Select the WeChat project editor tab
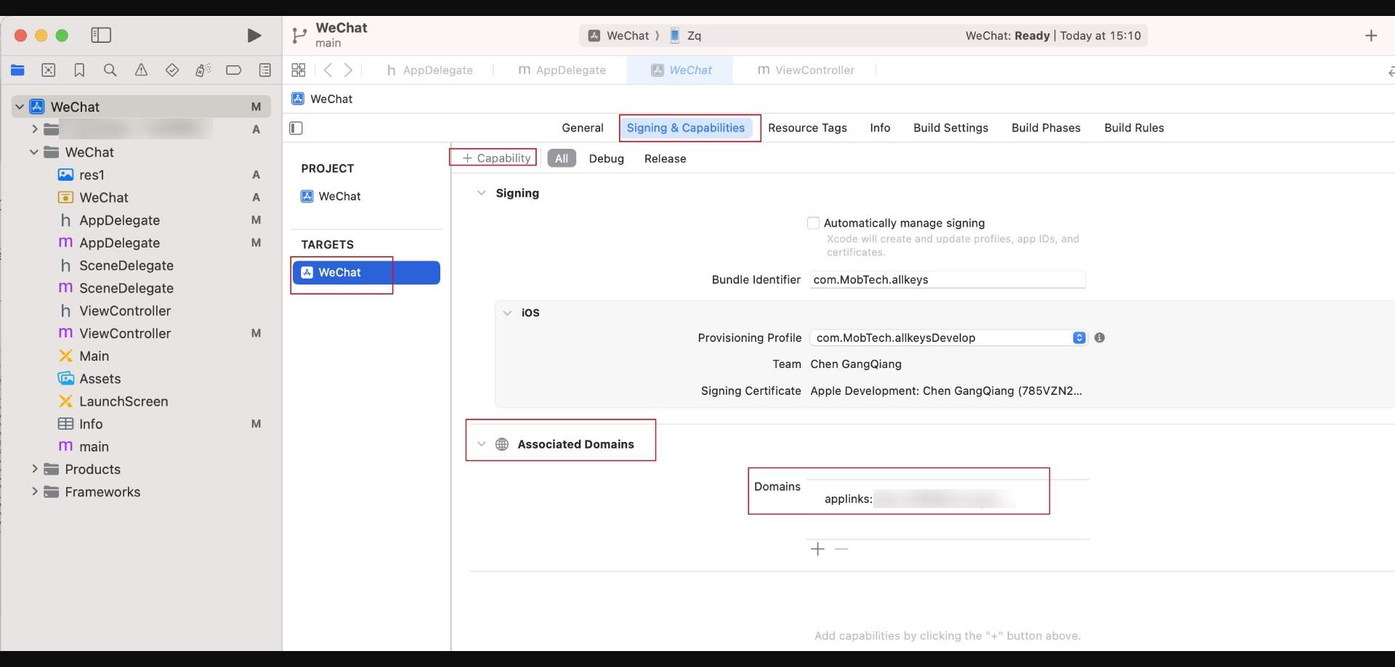 pyautogui.click(x=681, y=70)
